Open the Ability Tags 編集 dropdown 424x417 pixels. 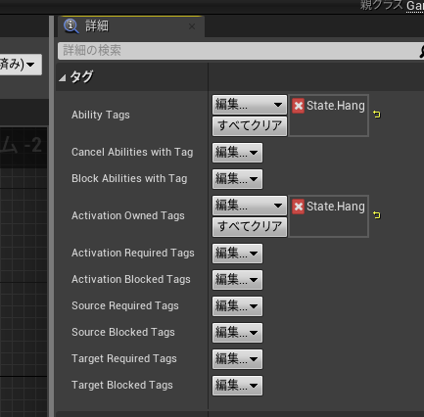click(x=250, y=105)
